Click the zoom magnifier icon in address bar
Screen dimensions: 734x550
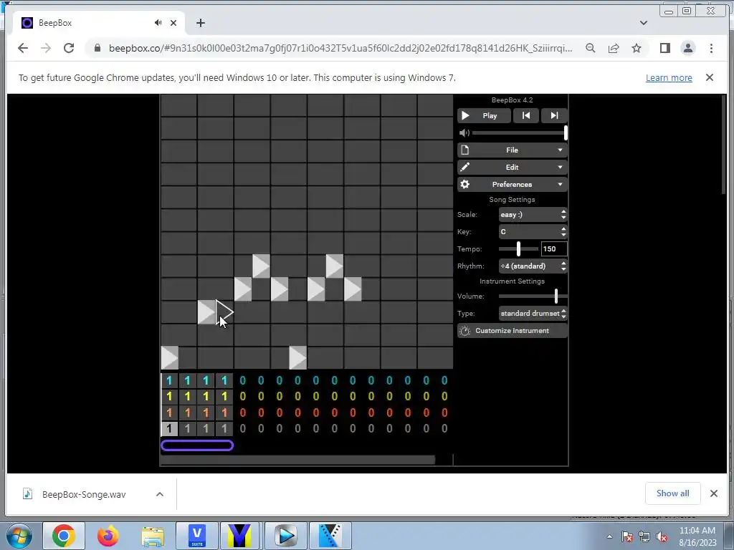coord(591,48)
